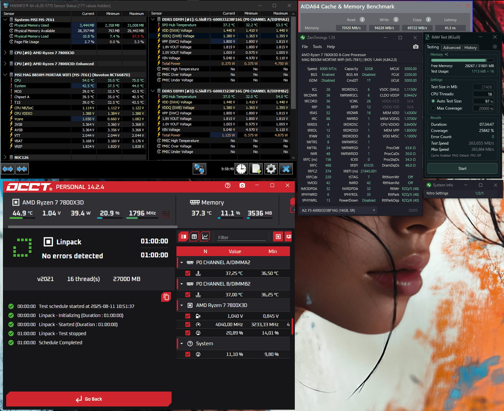The image size is (504, 411).
Task: Copy OCCT test log with copy icon
Action: (166, 297)
